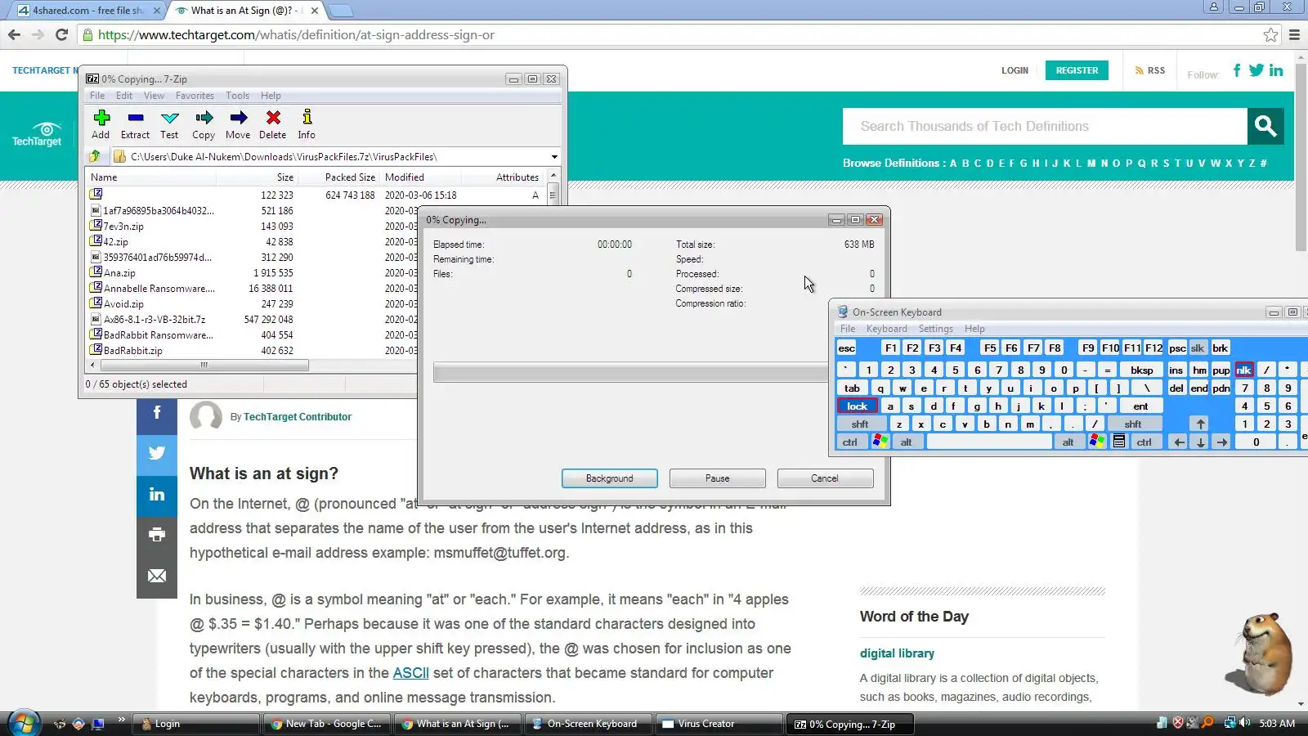Click the RSS feed link
Viewport: 1308px width, 736px height.
coord(1150,70)
